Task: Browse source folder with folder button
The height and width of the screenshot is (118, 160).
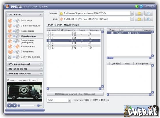Action: coord(139,13)
